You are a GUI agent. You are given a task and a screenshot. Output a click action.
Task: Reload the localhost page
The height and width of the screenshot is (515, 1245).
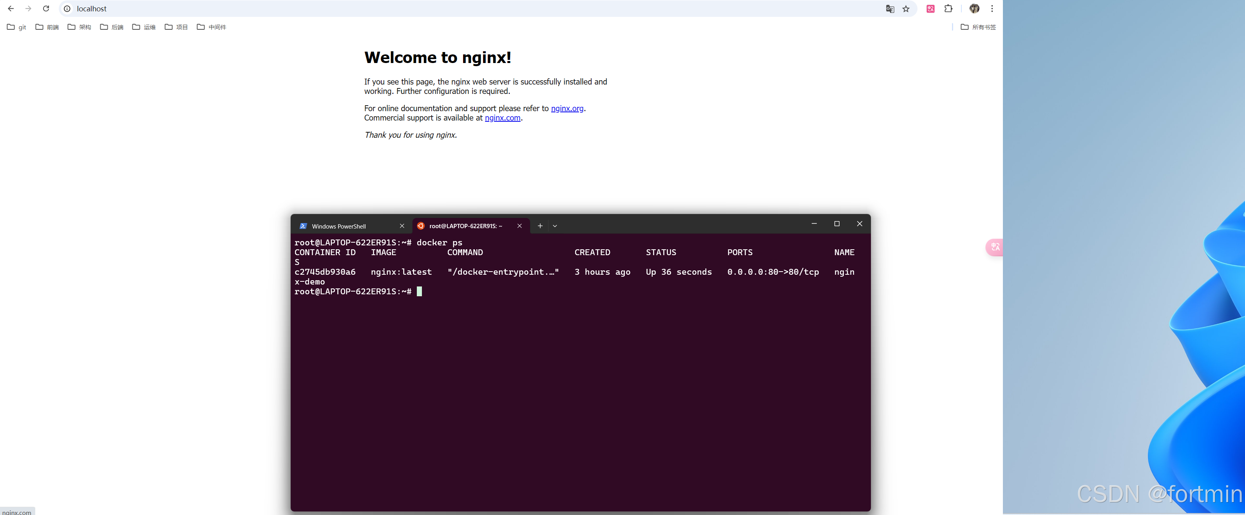point(46,9)
